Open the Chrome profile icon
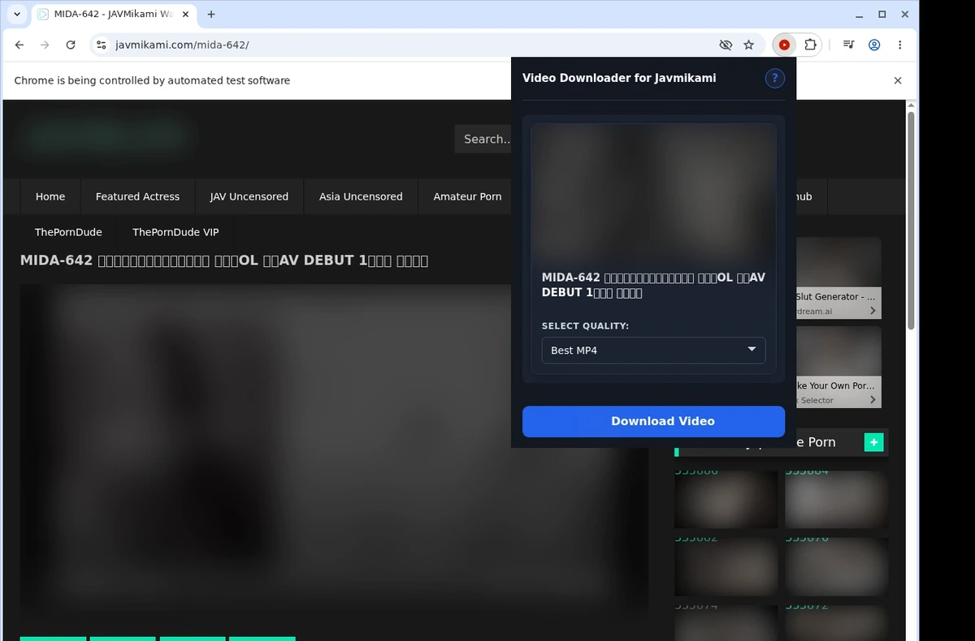975x641 pixels. [x=874, y=45]
